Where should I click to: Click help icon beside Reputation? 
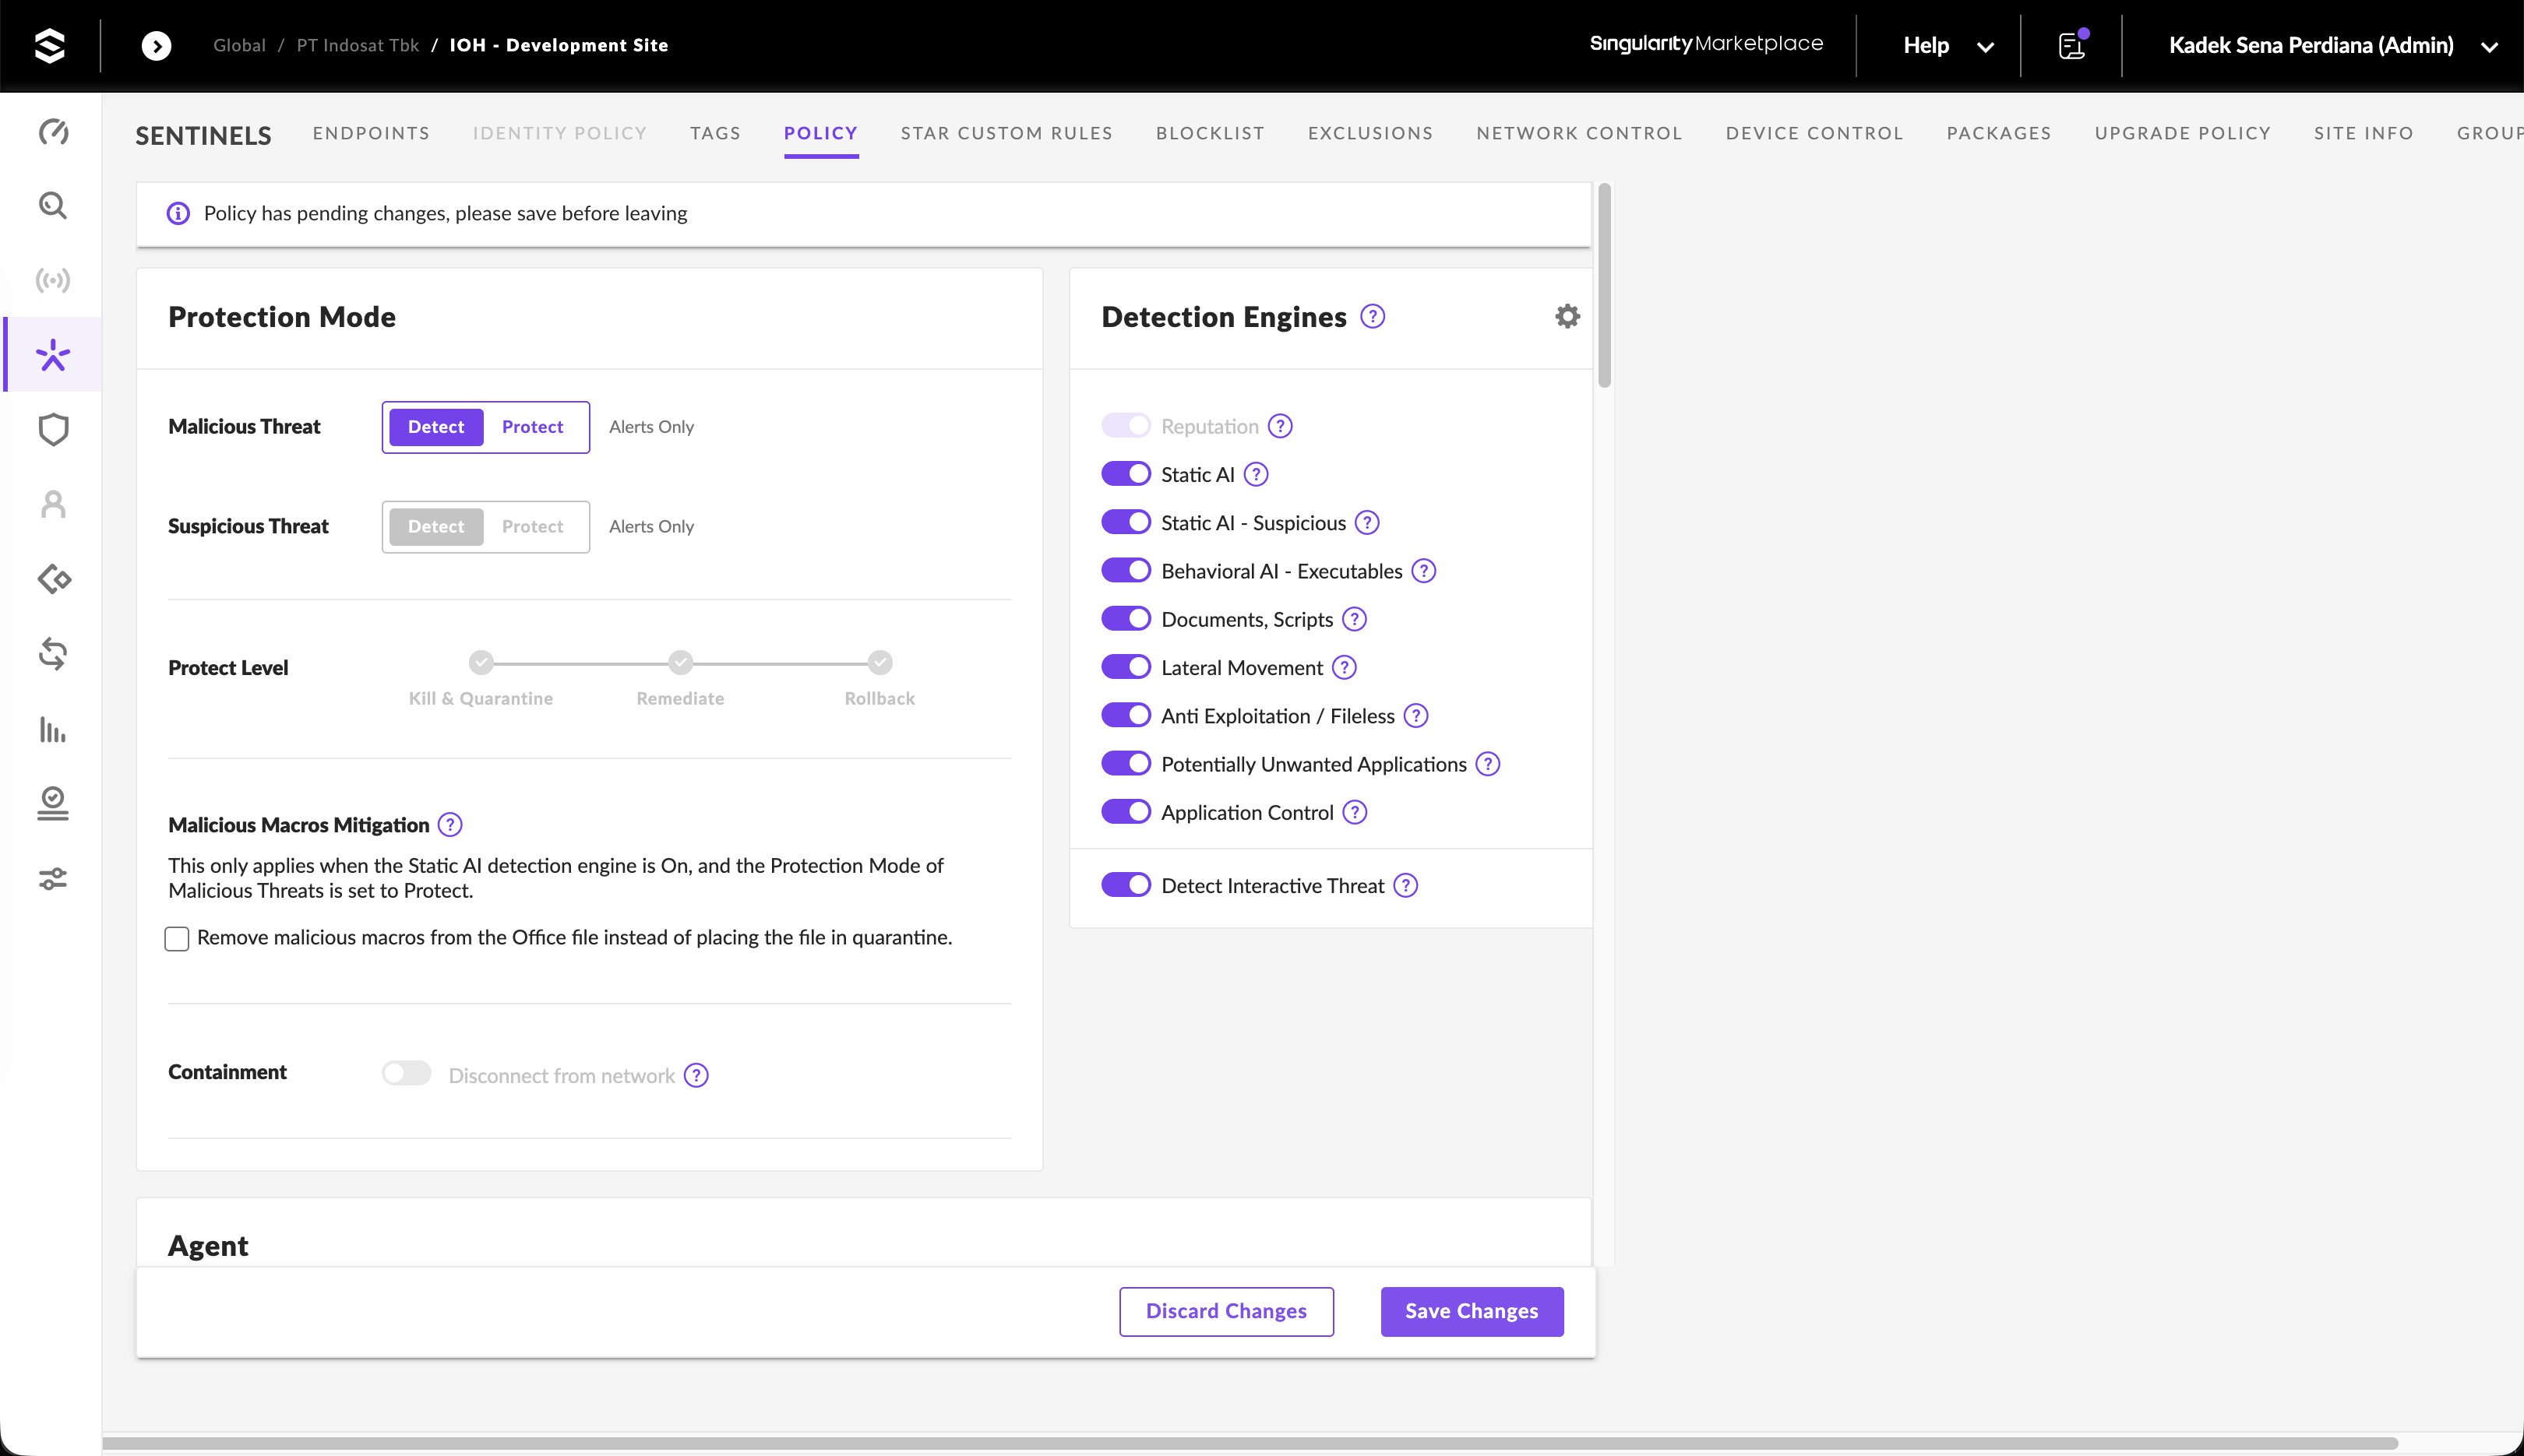(x=1281, y=427)
